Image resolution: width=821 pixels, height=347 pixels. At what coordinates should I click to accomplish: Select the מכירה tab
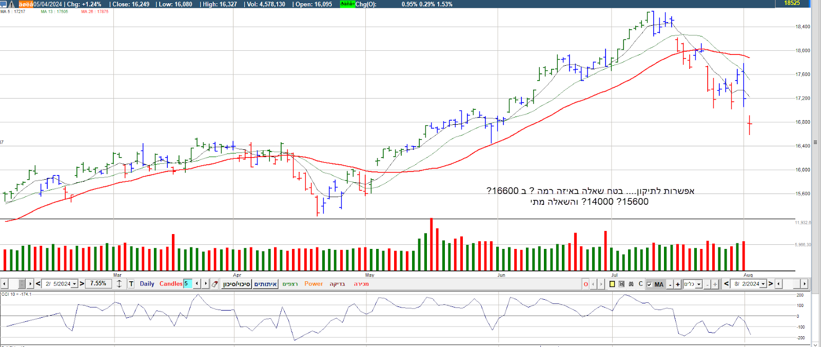tap(361, 284)
